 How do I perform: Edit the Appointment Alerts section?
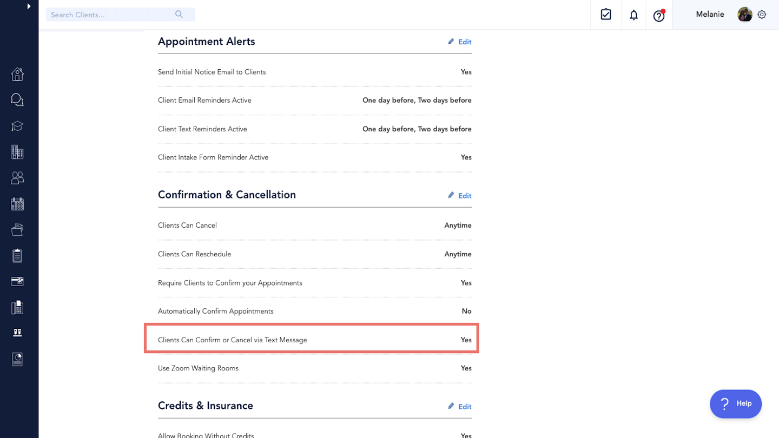tap(460, 42)
